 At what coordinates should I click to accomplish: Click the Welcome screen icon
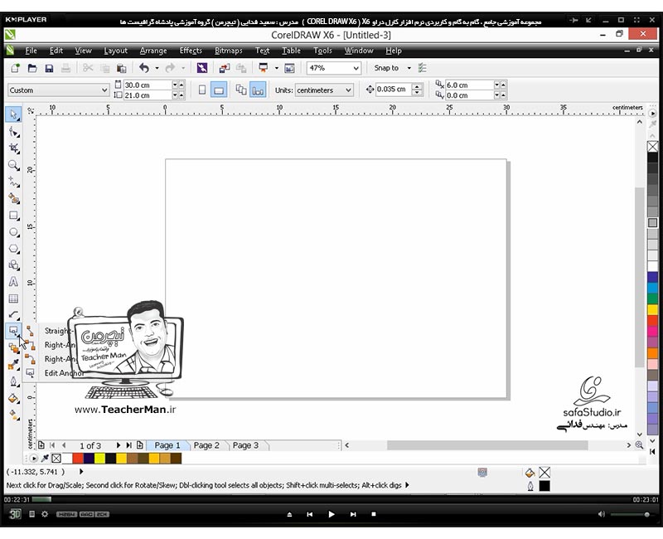point(289,68)
